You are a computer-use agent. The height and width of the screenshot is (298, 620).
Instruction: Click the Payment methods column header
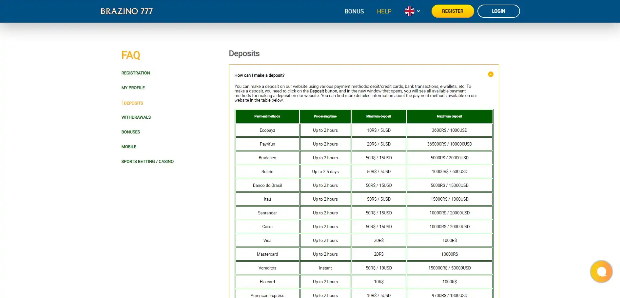tap(267, 116)
